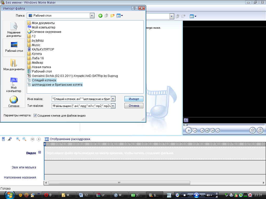This screenshot has width=266, height=199.
Task: Create a new folder in import dialog
Action: tap(112, 16)
